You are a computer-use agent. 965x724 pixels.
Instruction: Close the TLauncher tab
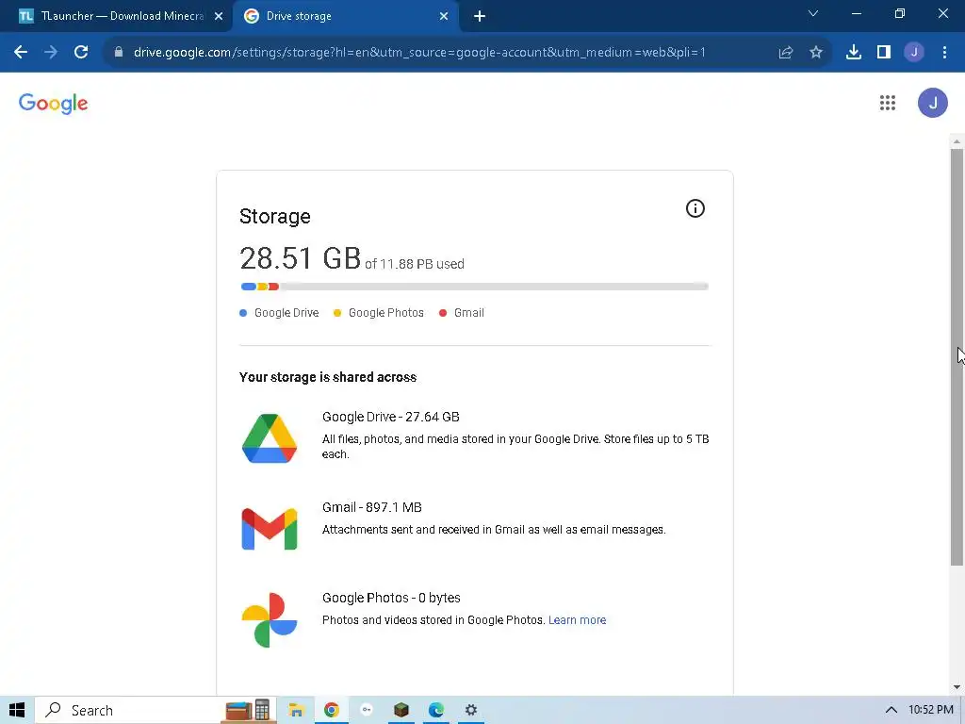click(x=219, y=17)
